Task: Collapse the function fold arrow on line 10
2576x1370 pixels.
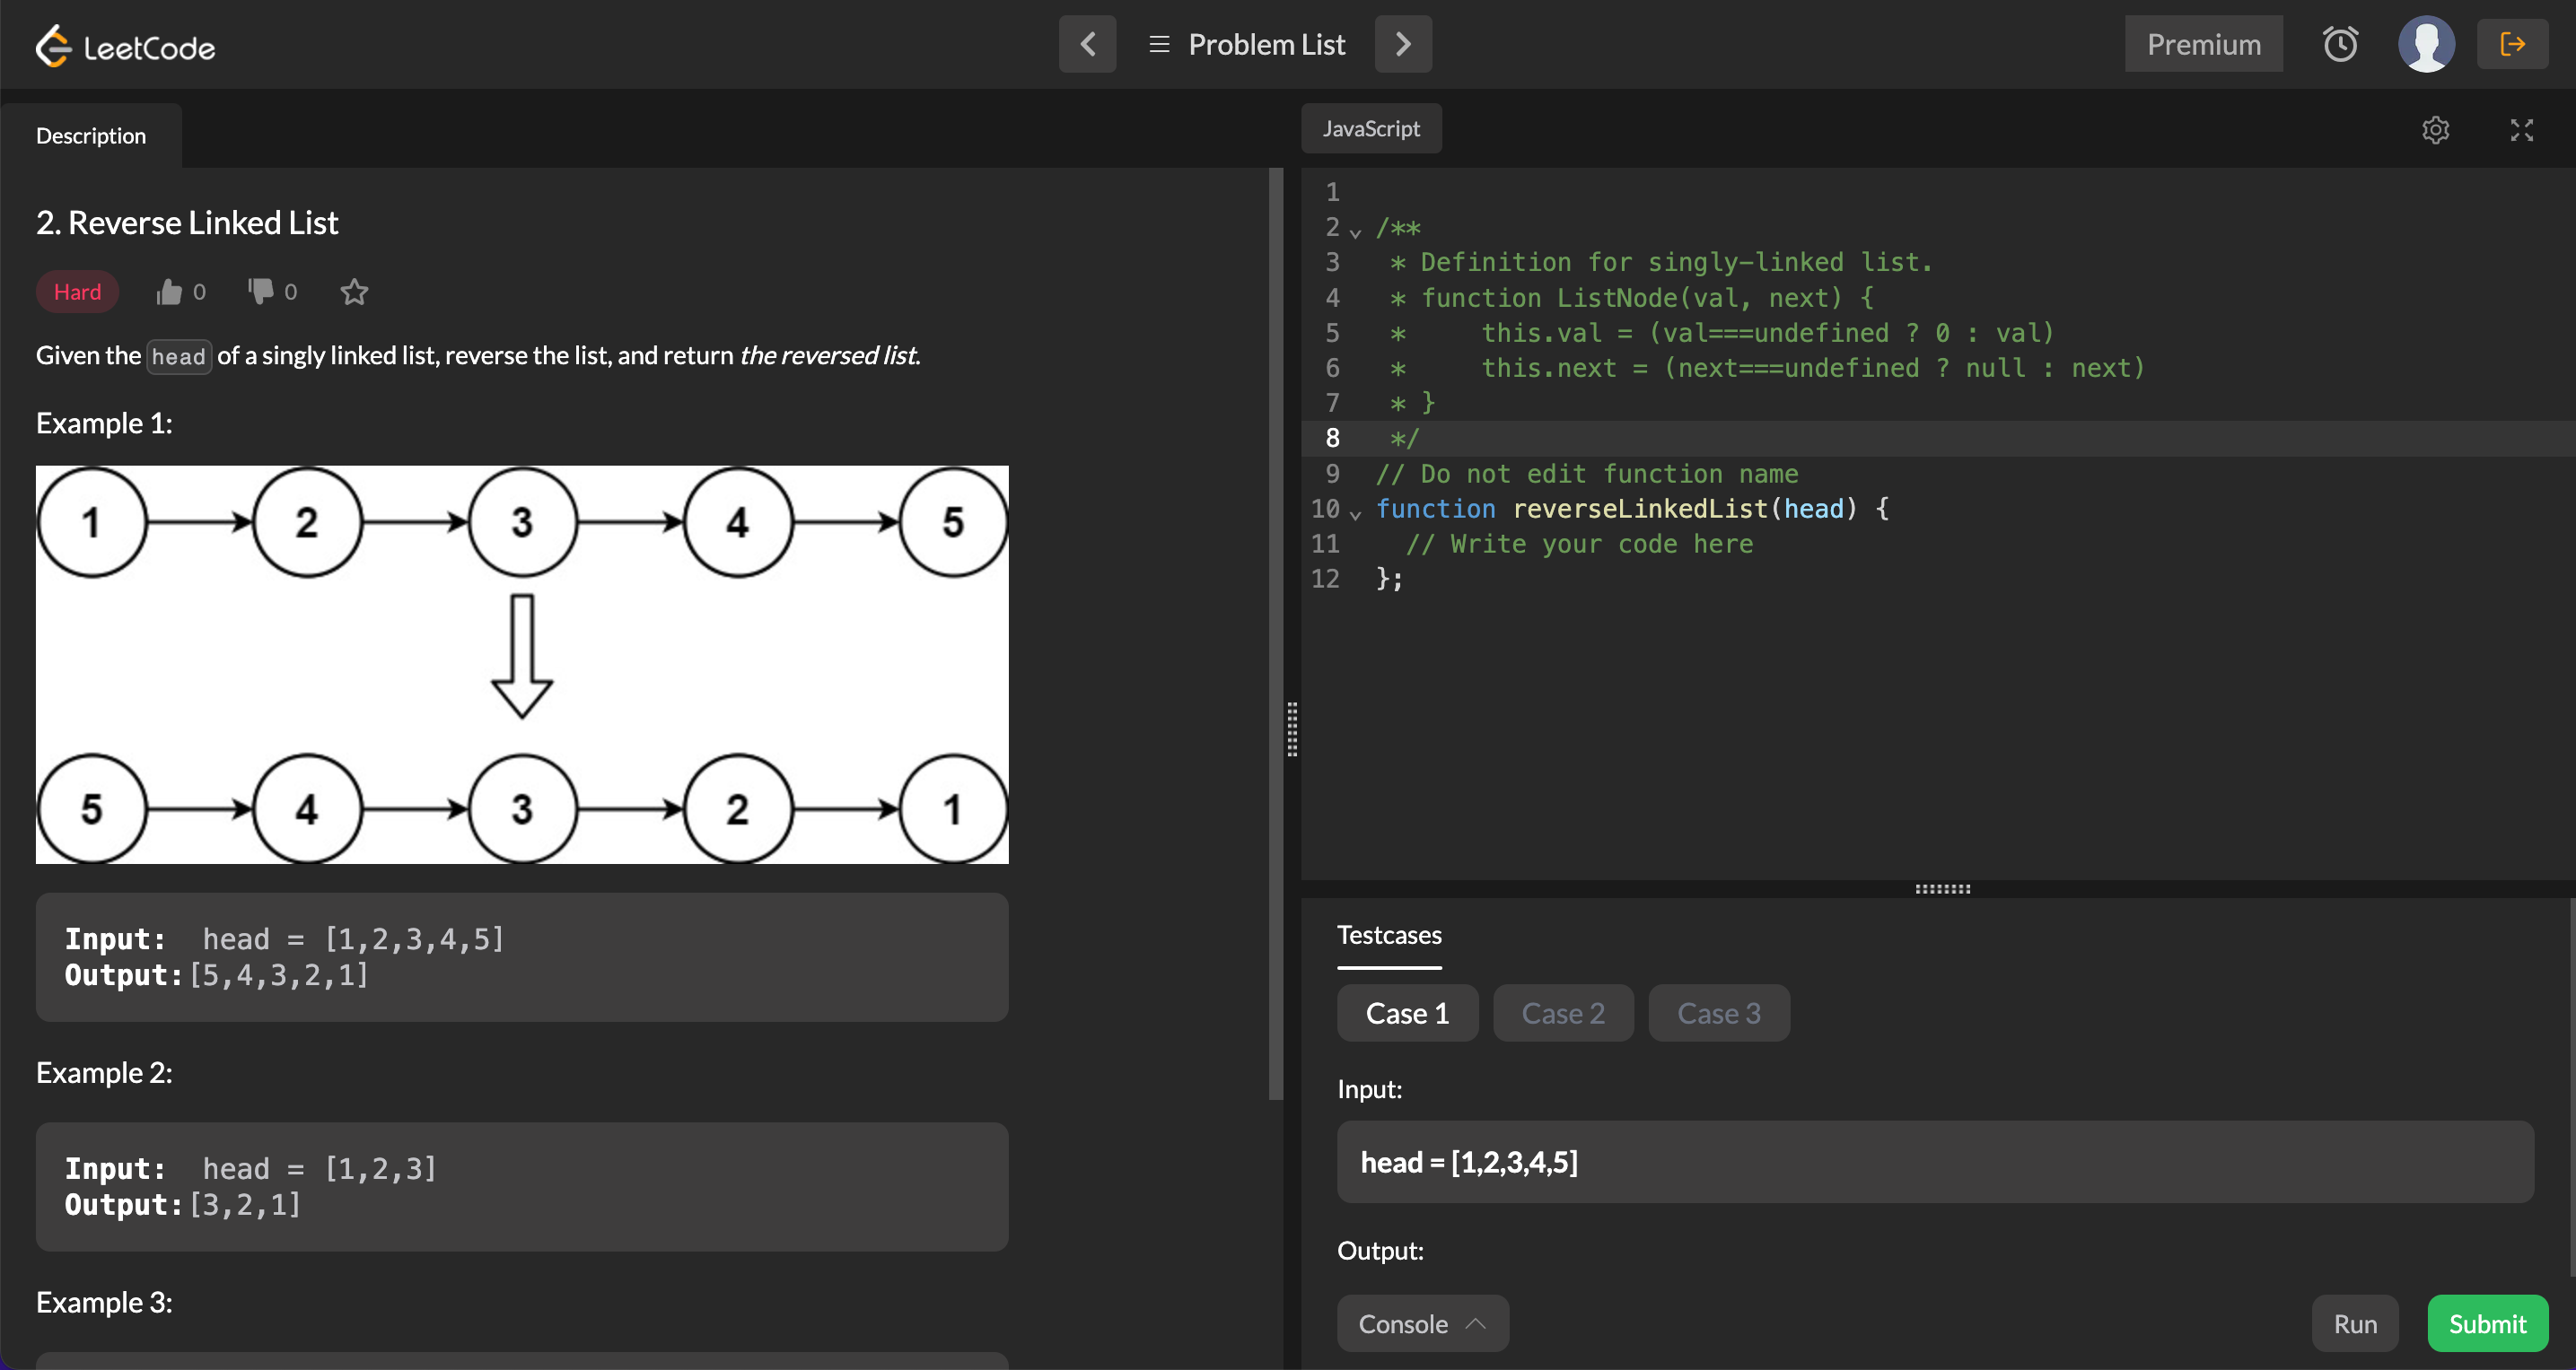Action: (1355, 515)
